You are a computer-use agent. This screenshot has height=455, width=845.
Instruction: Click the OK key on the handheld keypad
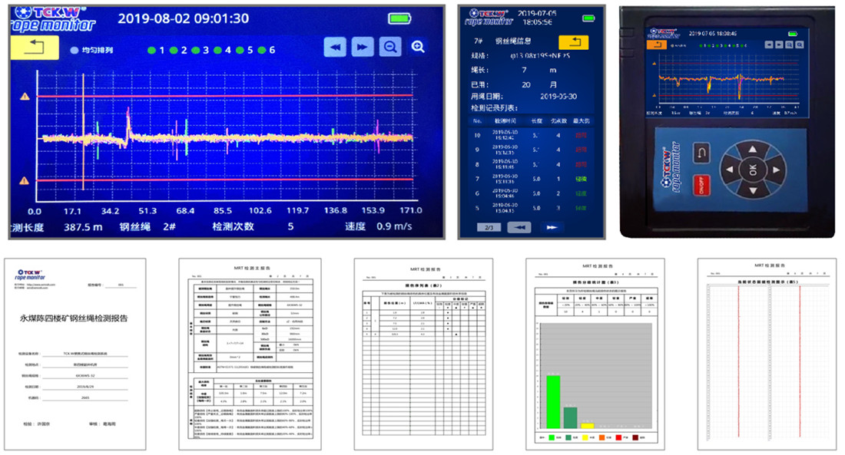click(x=752, y=169)
